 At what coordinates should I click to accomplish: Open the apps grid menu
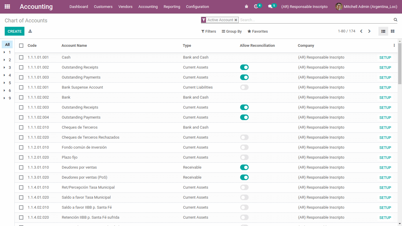point(7,6)
